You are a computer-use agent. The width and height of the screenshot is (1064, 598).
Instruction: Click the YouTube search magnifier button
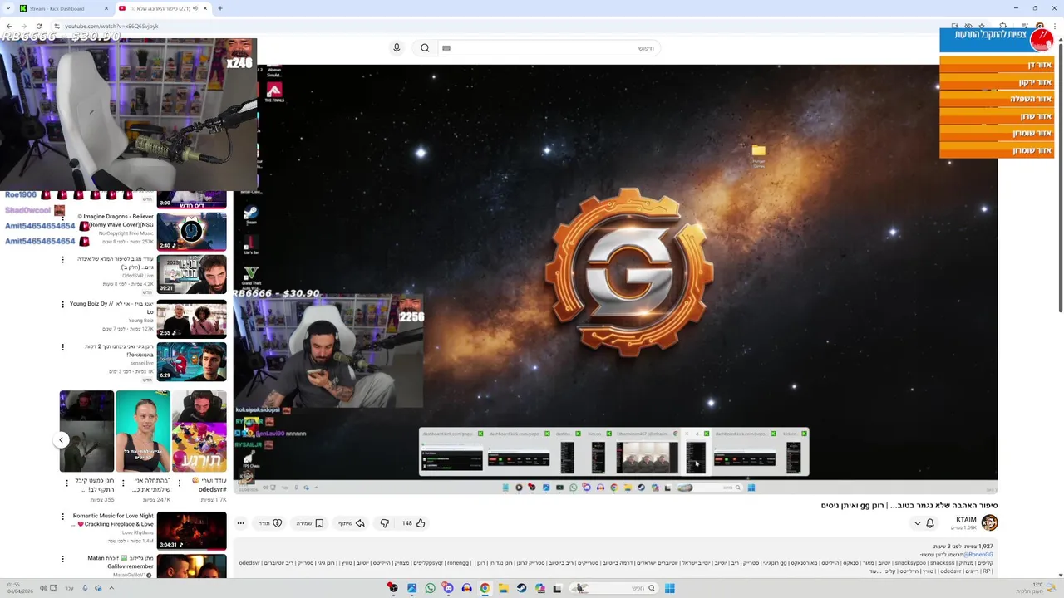click(x=425, y=48)
